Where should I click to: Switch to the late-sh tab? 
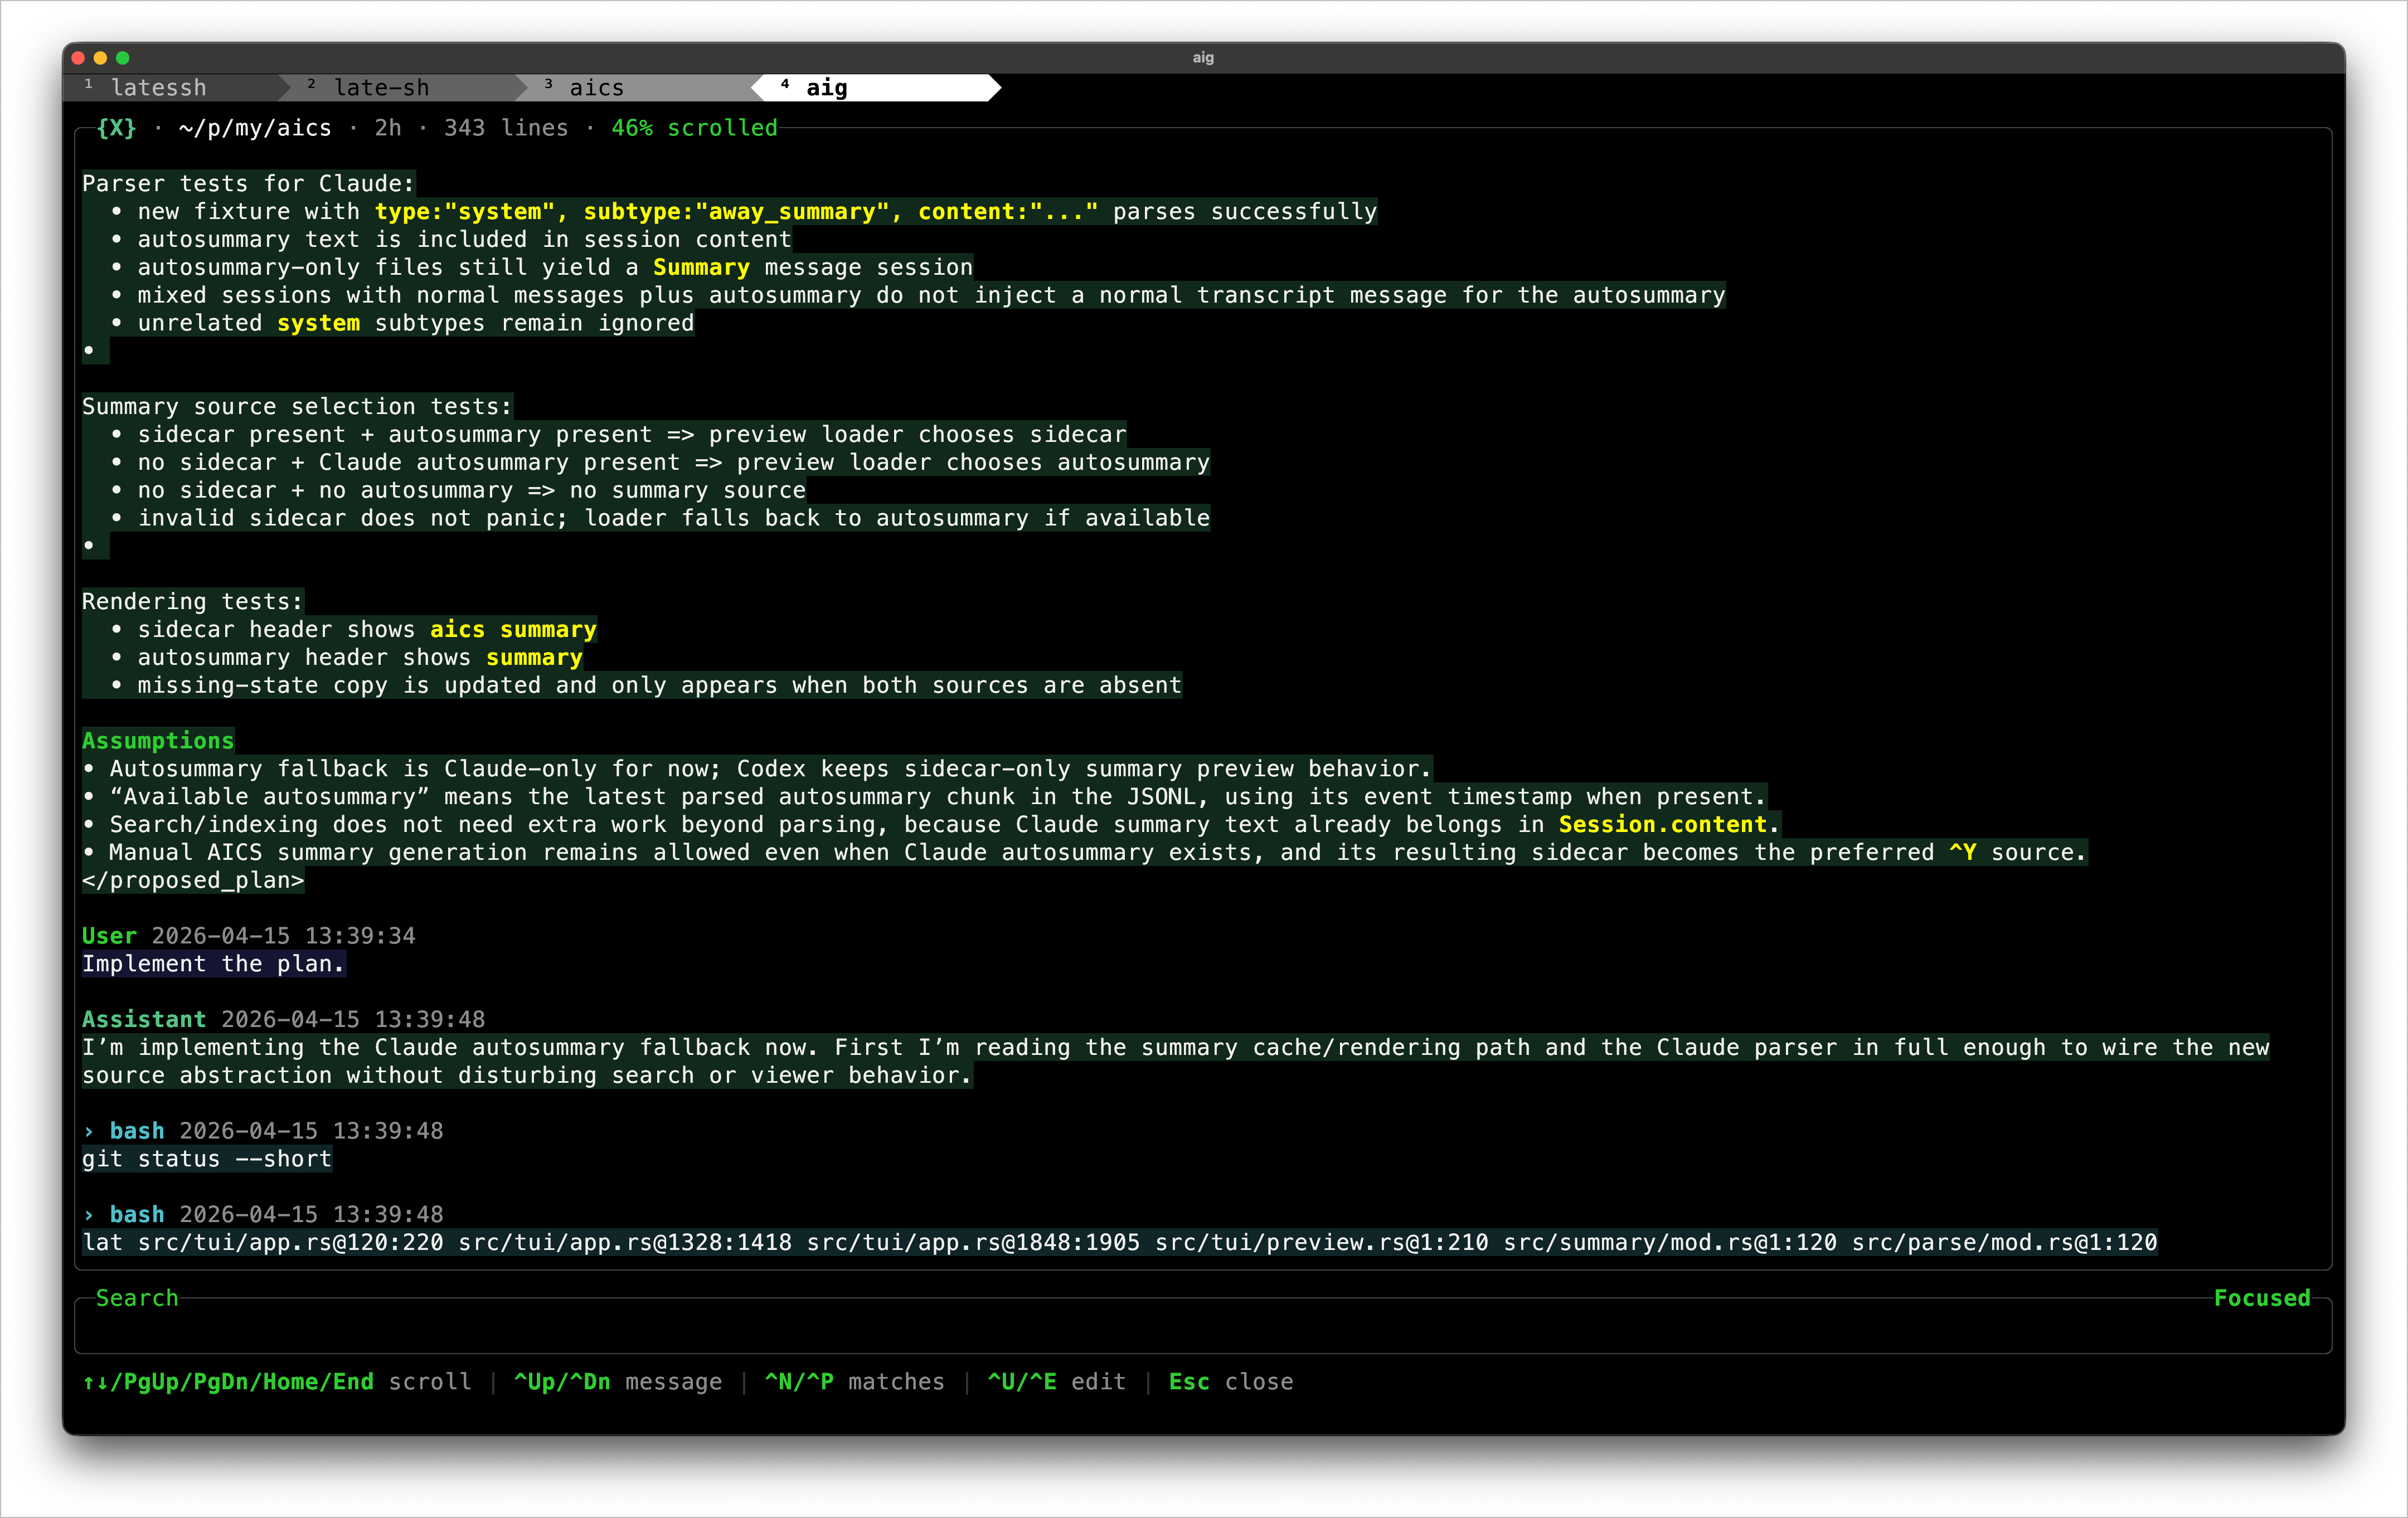(x=381, y=88)
